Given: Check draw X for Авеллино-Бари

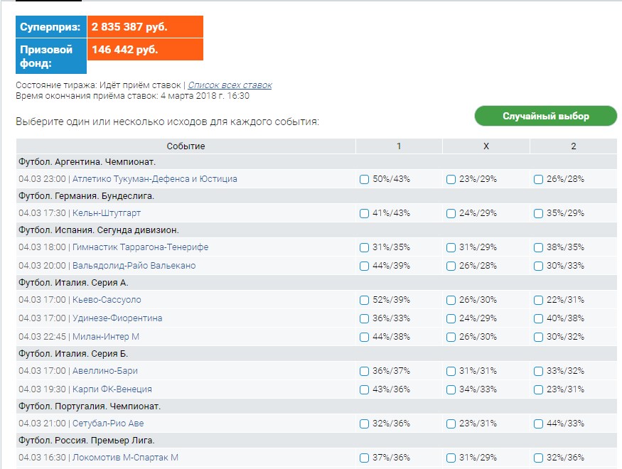Looking at the screenshot, I should [x=451, y=372].
